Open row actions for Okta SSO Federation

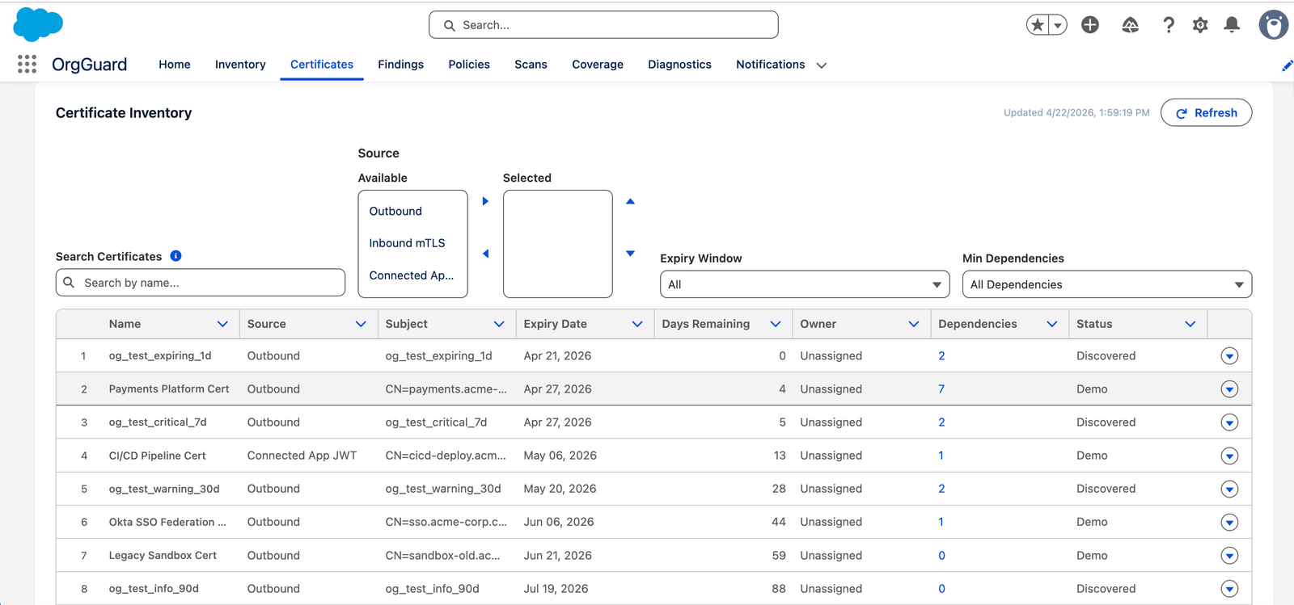(1229, 523)
